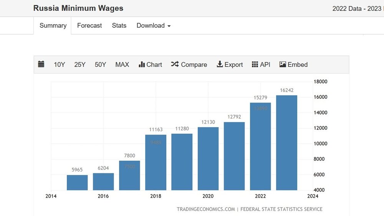Open the calendar date range icon
This screenshot has width=384, height=216.
pos(41,65)
